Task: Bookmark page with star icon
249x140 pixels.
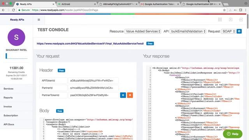Action: click(x=224, y=10)
